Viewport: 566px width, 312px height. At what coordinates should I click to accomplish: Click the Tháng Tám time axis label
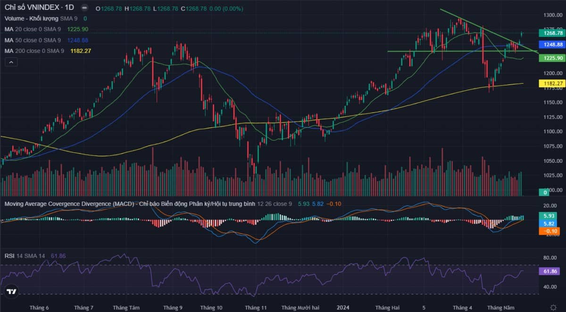(x=125, y=307)
